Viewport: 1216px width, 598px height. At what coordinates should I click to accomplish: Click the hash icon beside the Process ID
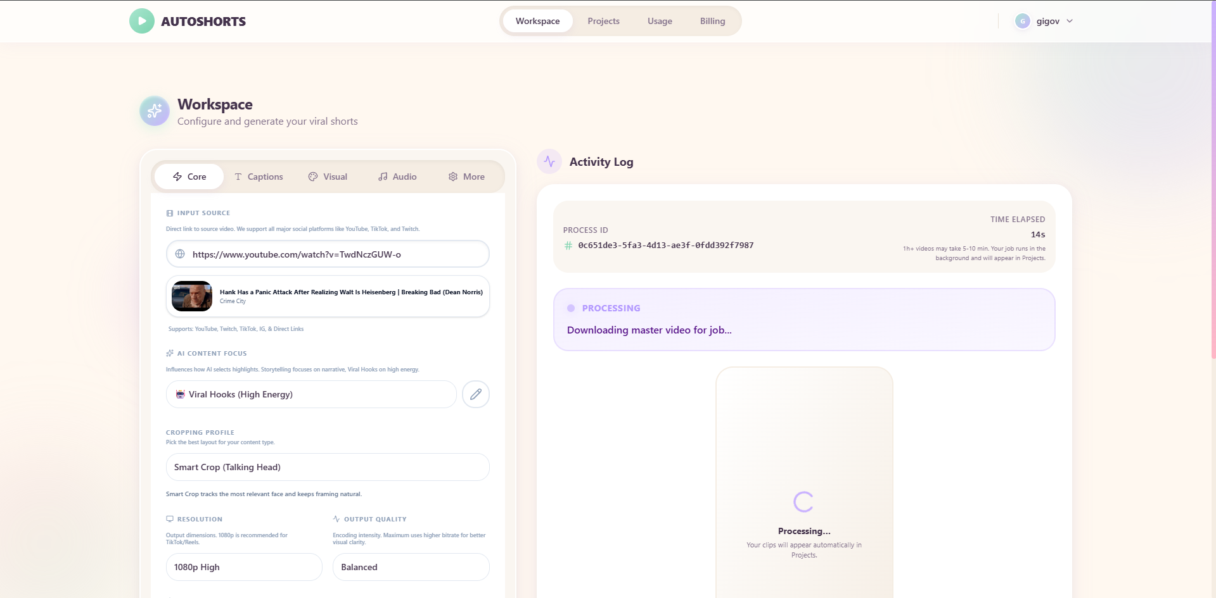pyautogui.click(x=568, y=246)
